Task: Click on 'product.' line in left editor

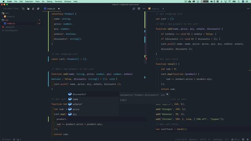Action: 62,119
